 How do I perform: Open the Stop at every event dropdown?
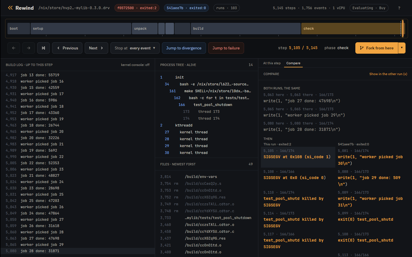pos(135,48)
